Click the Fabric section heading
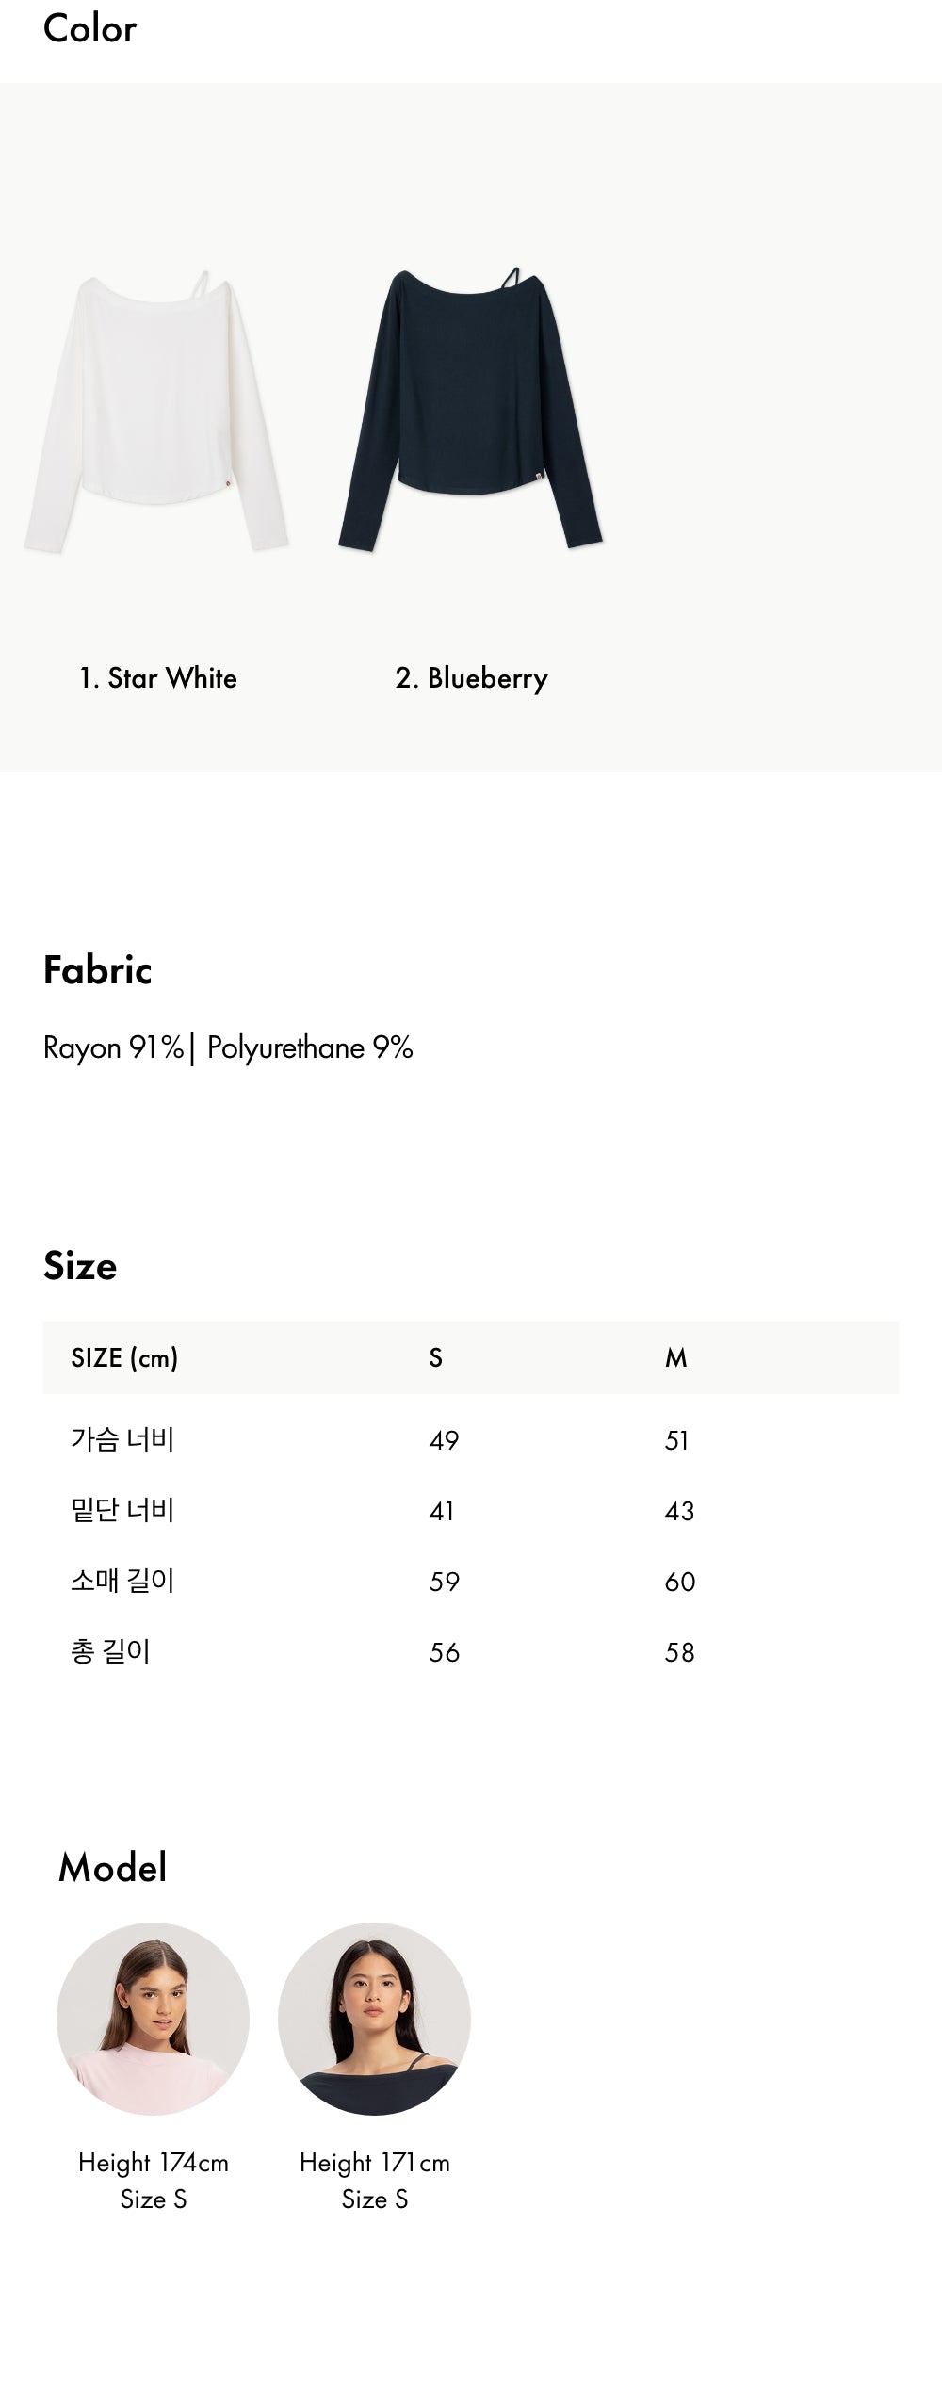Viewport: 942px width, 2386px height. coord(98,970)
